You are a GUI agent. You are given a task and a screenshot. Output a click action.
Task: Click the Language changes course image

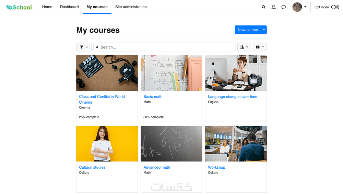pyautogui.click(x=236, y=73)
